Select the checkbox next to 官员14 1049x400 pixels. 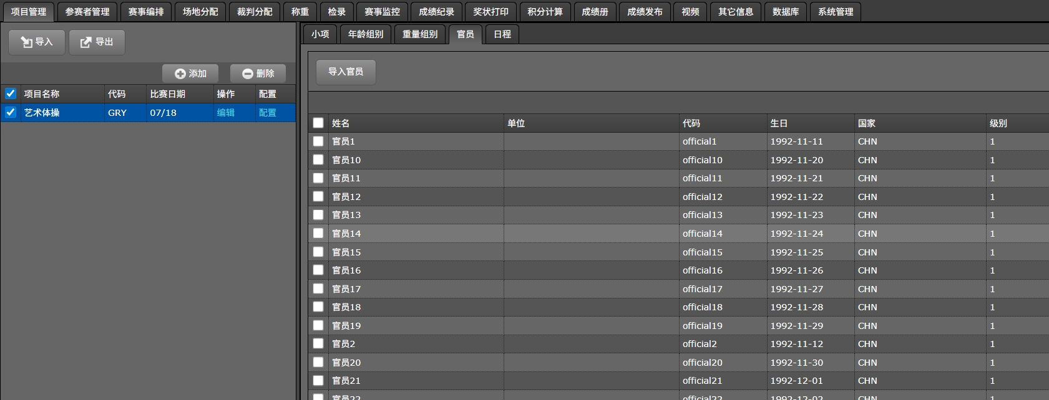(x=318, y=234)
